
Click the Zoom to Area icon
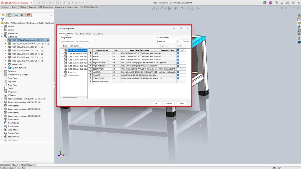click(157, 8)
